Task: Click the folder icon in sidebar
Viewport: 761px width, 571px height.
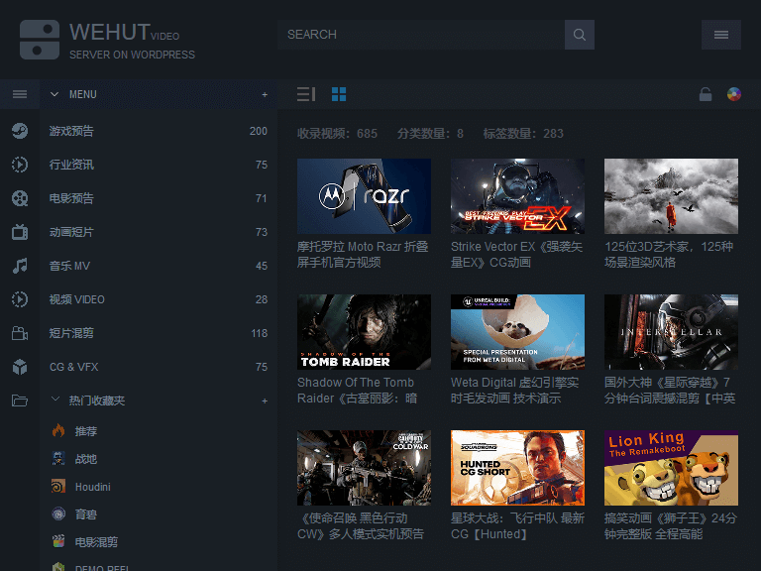Action: (x=20, y=400)
